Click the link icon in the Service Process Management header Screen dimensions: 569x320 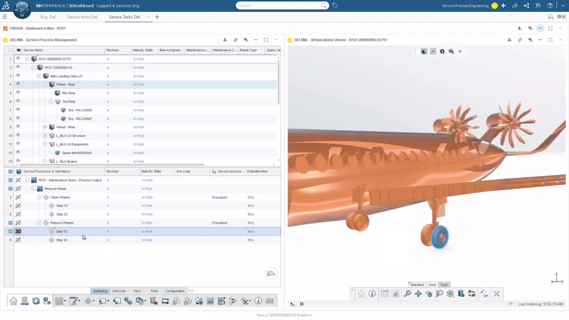coord(235,40)
